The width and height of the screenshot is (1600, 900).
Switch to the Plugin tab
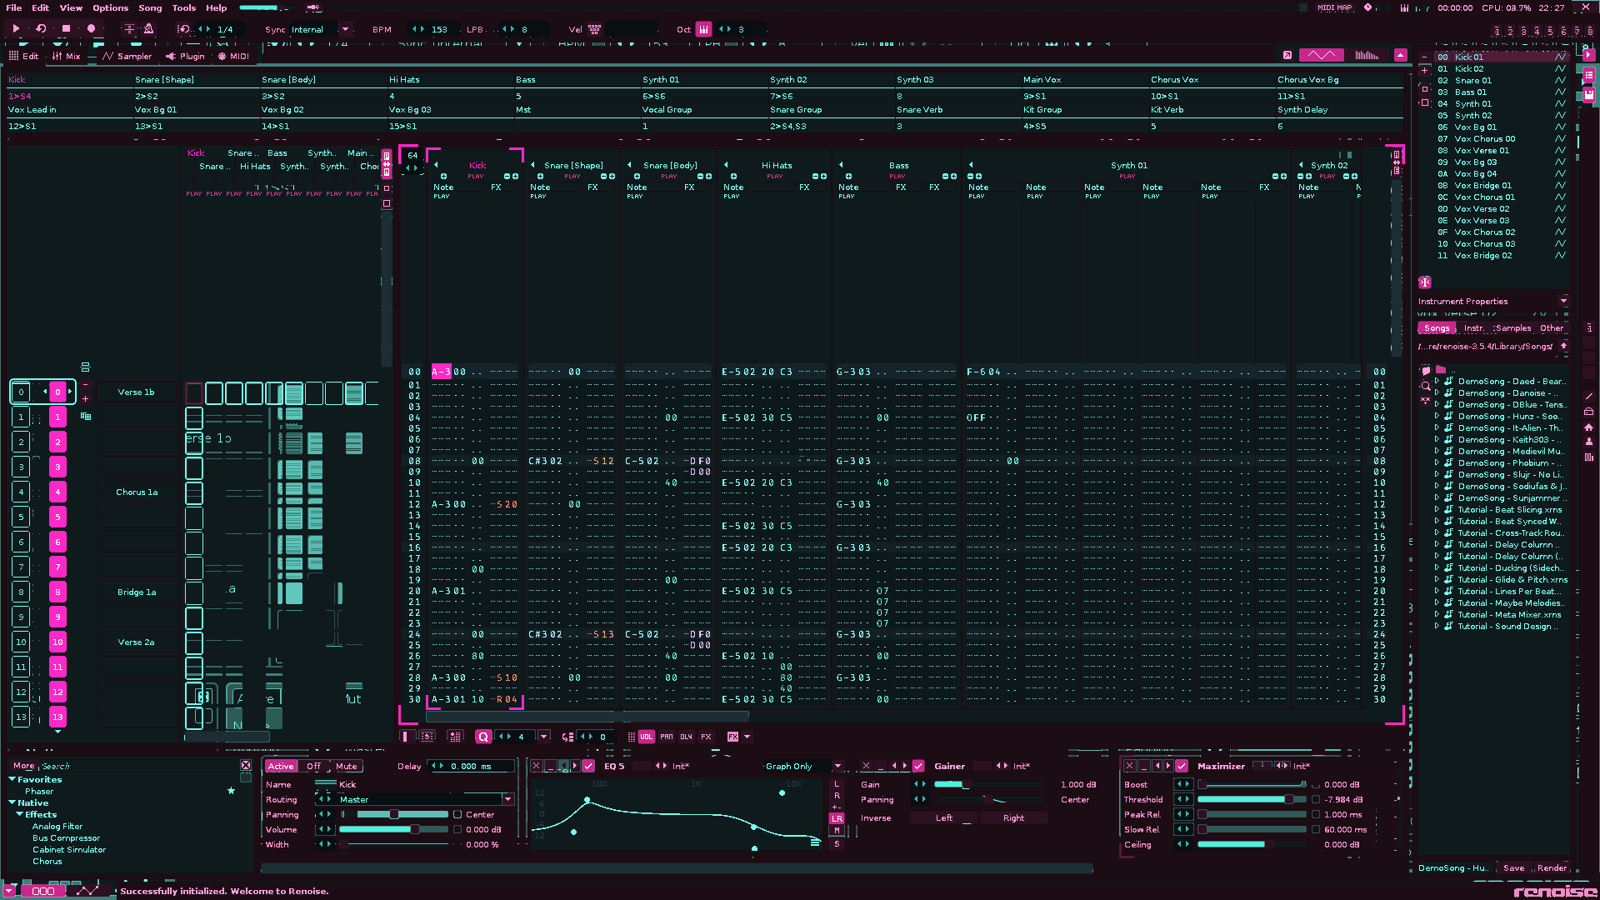185,56
